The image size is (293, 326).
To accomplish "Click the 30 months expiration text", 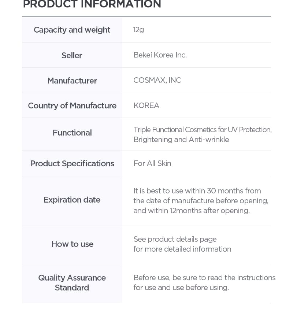I will click(x=201, y=201).
